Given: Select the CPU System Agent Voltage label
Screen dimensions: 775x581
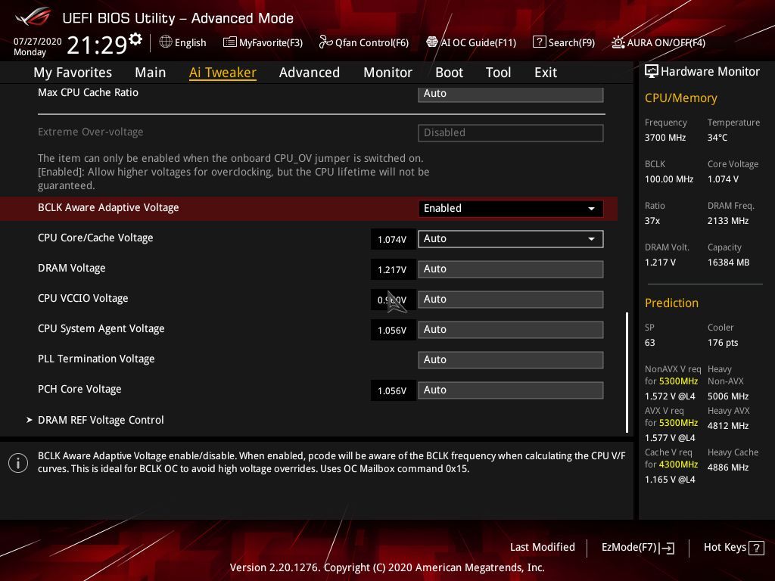Looking at the screenshot, I should point(101,328).
